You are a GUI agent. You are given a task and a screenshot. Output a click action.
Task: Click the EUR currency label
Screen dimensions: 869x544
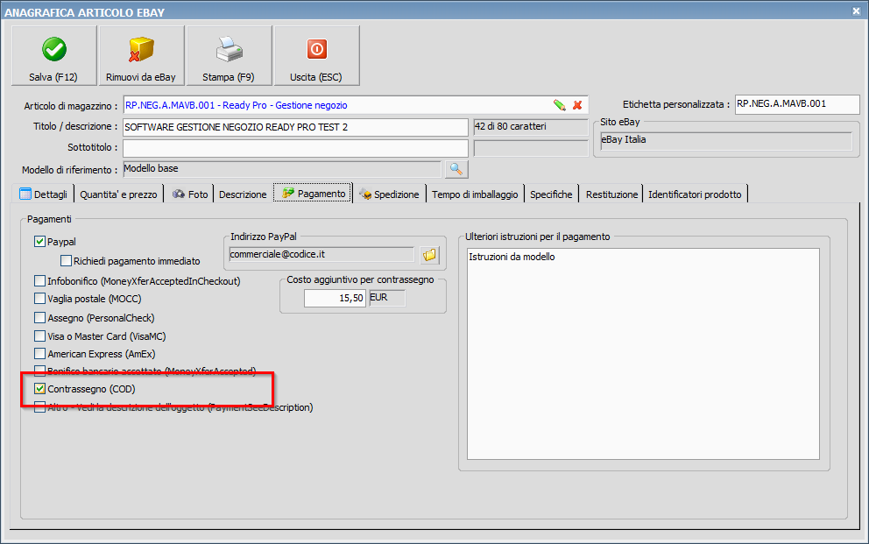[378, 298]
